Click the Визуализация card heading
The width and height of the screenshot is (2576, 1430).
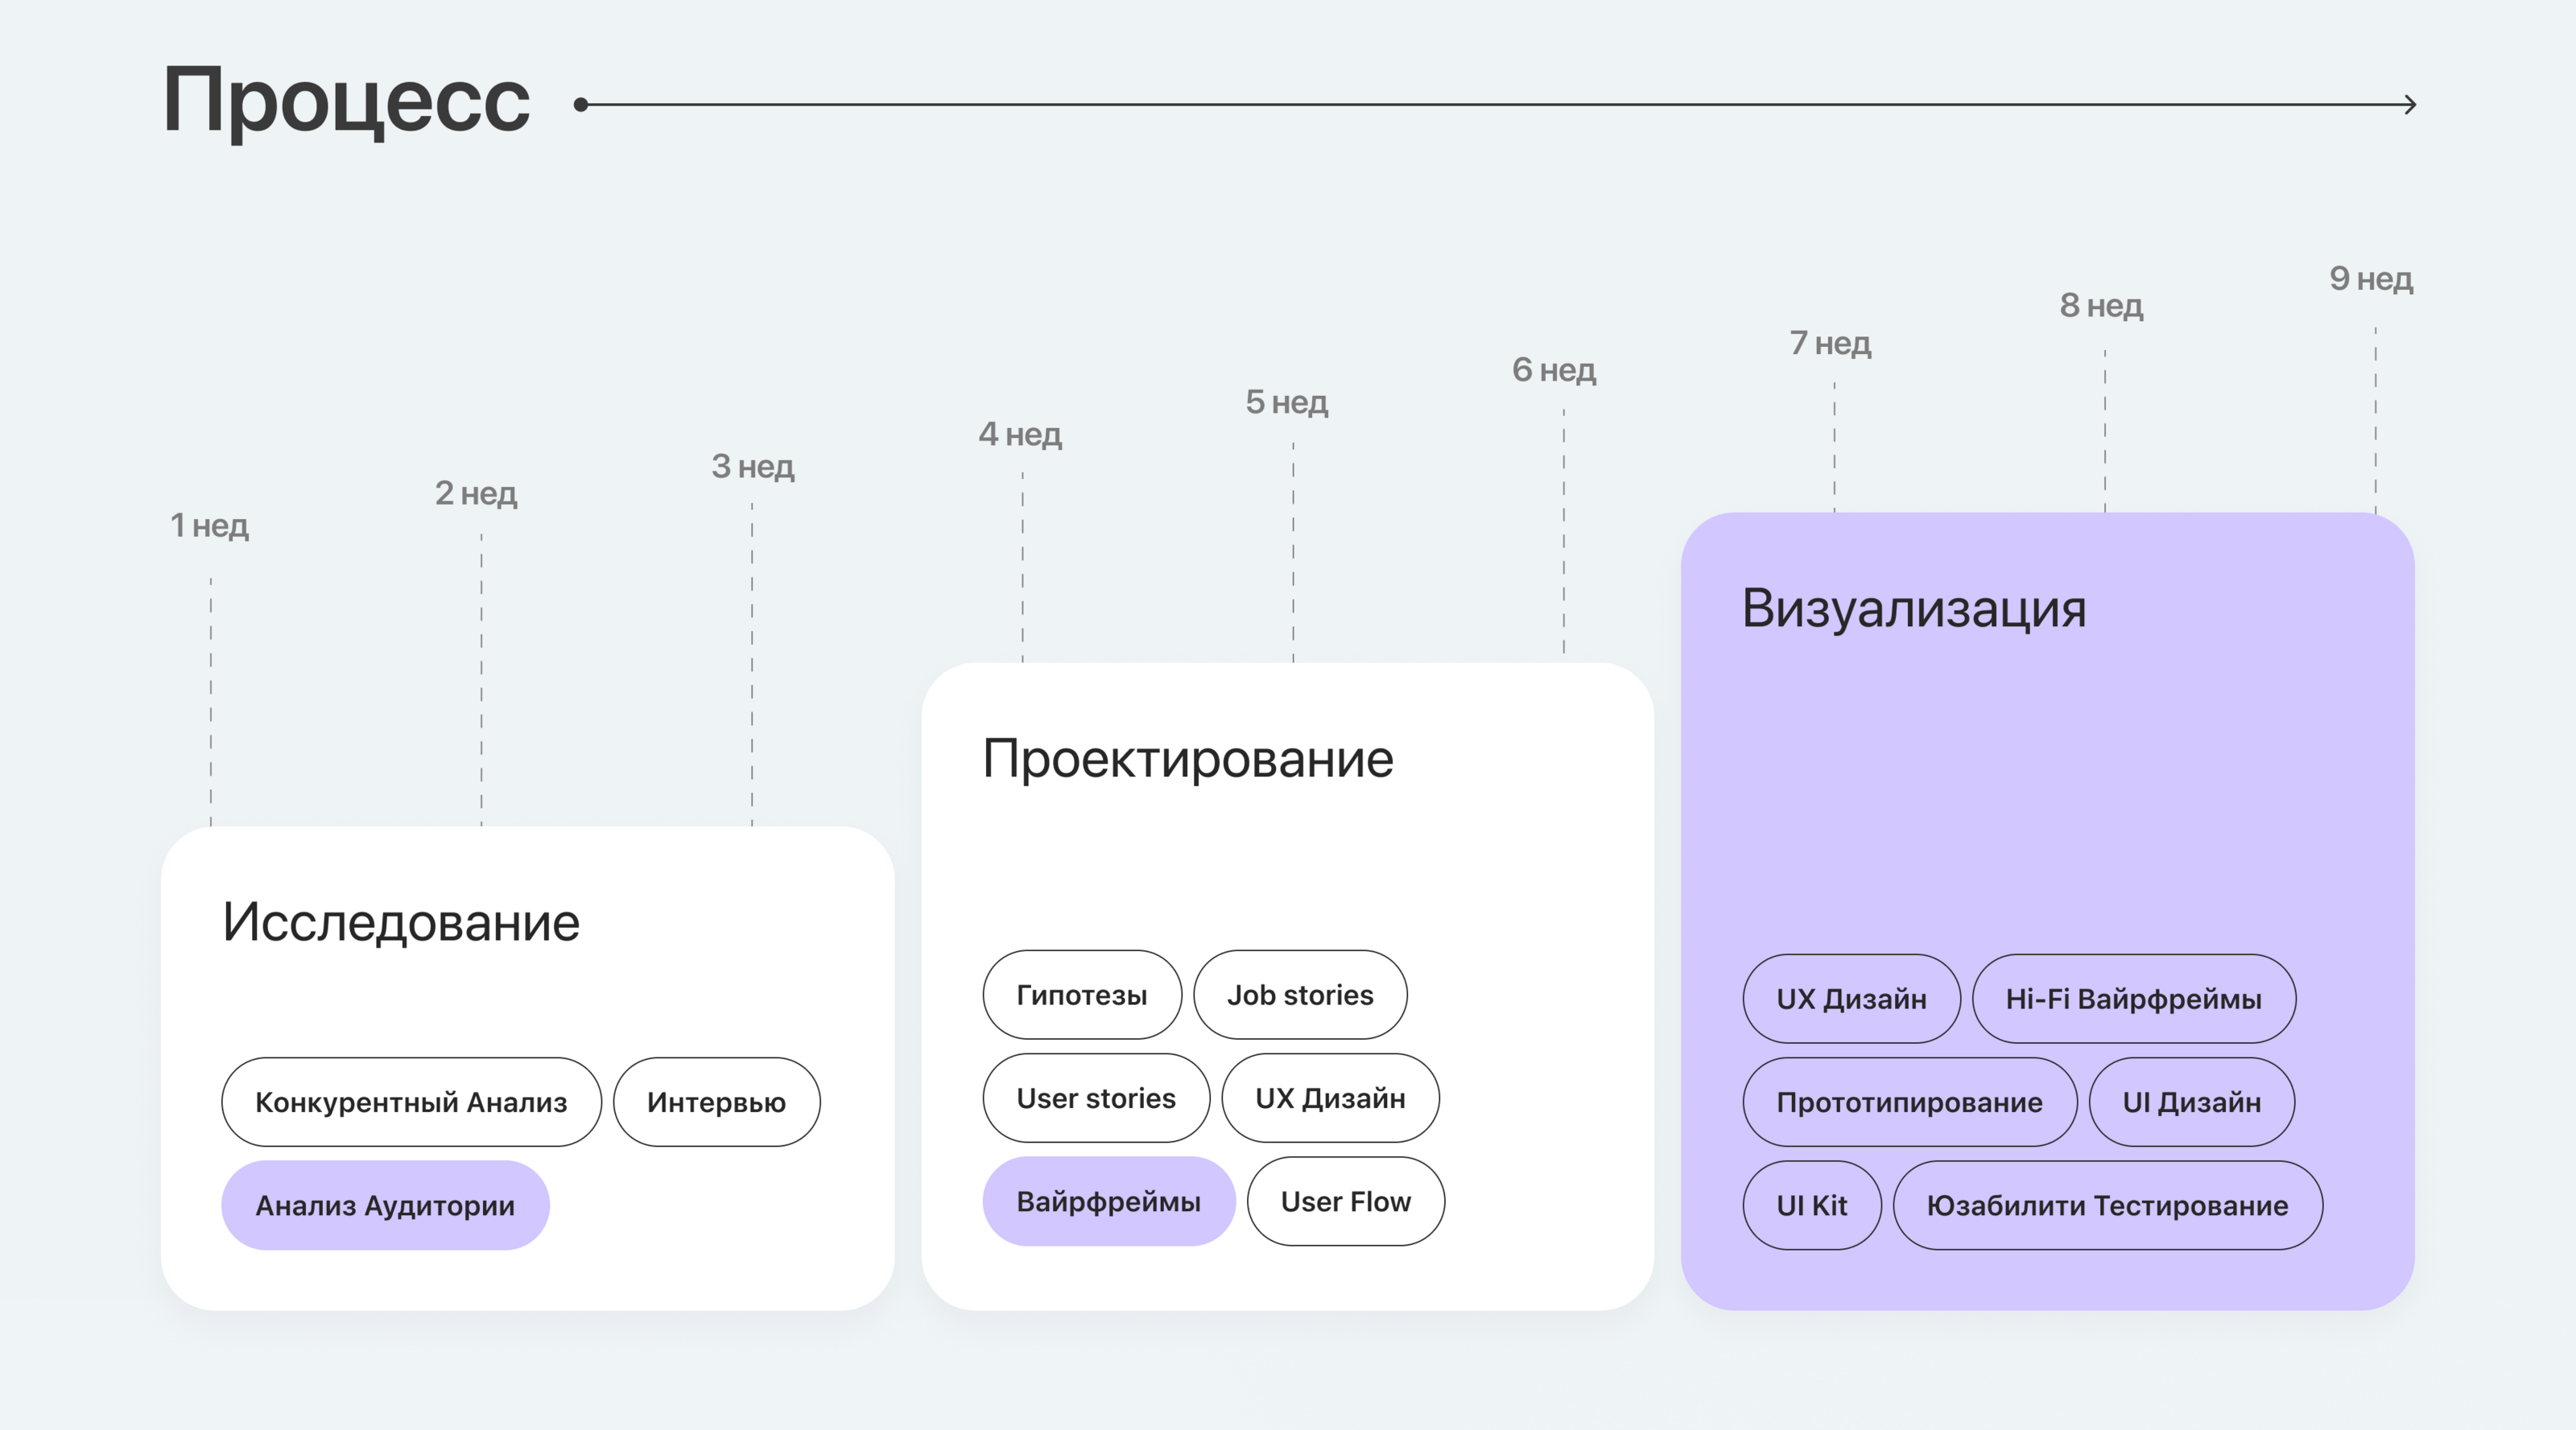(x=1913, y=608)
